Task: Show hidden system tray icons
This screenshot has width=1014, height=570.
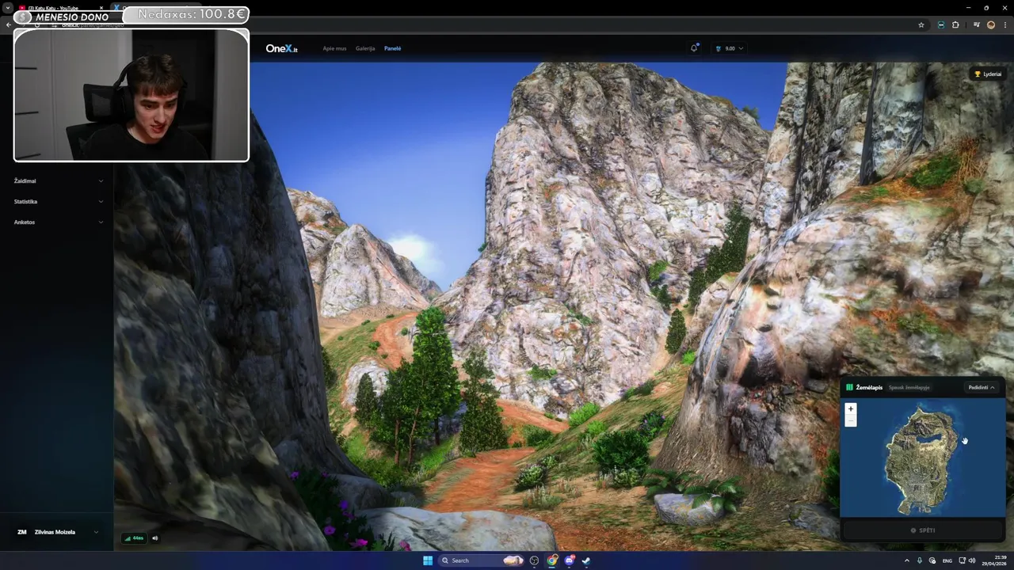Action: 907,560
